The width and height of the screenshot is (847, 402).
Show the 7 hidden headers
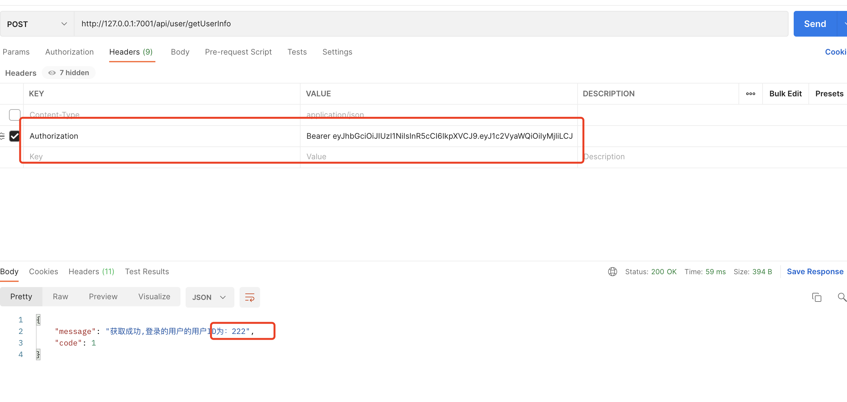click(x=69, y=73)
